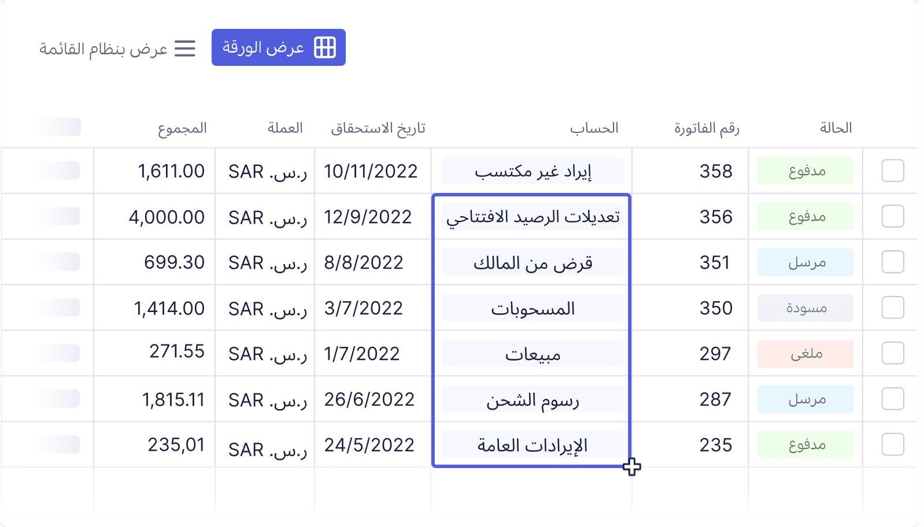
Task: Open account dropdown قرض من المالك
Action: 532,262
